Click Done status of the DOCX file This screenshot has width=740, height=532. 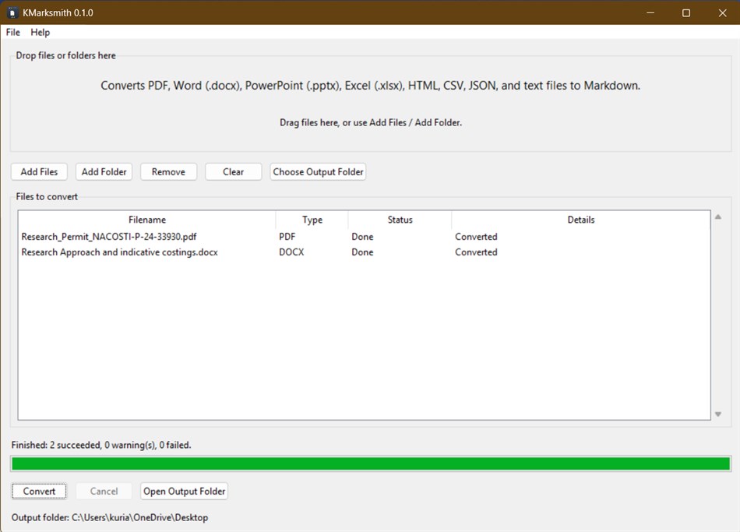coord(362,252)
